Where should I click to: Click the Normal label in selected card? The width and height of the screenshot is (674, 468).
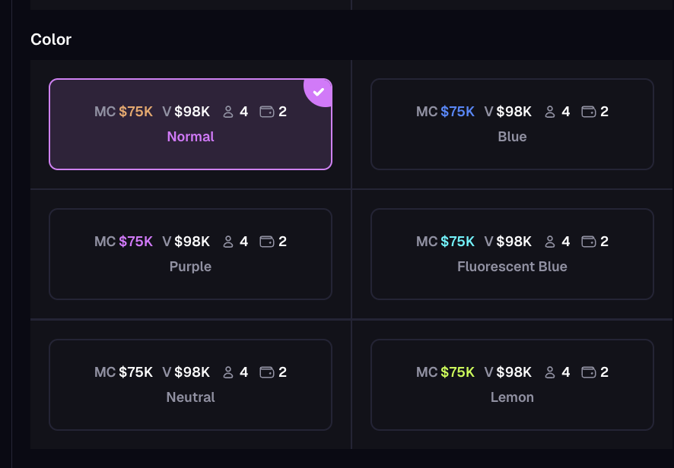[190, 137]
